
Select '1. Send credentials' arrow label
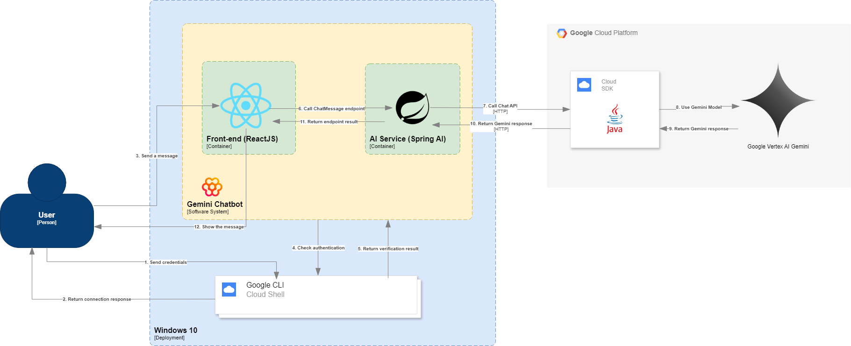point(166,262)
